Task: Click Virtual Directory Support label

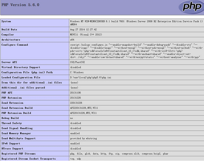Action: coord(21,67)
